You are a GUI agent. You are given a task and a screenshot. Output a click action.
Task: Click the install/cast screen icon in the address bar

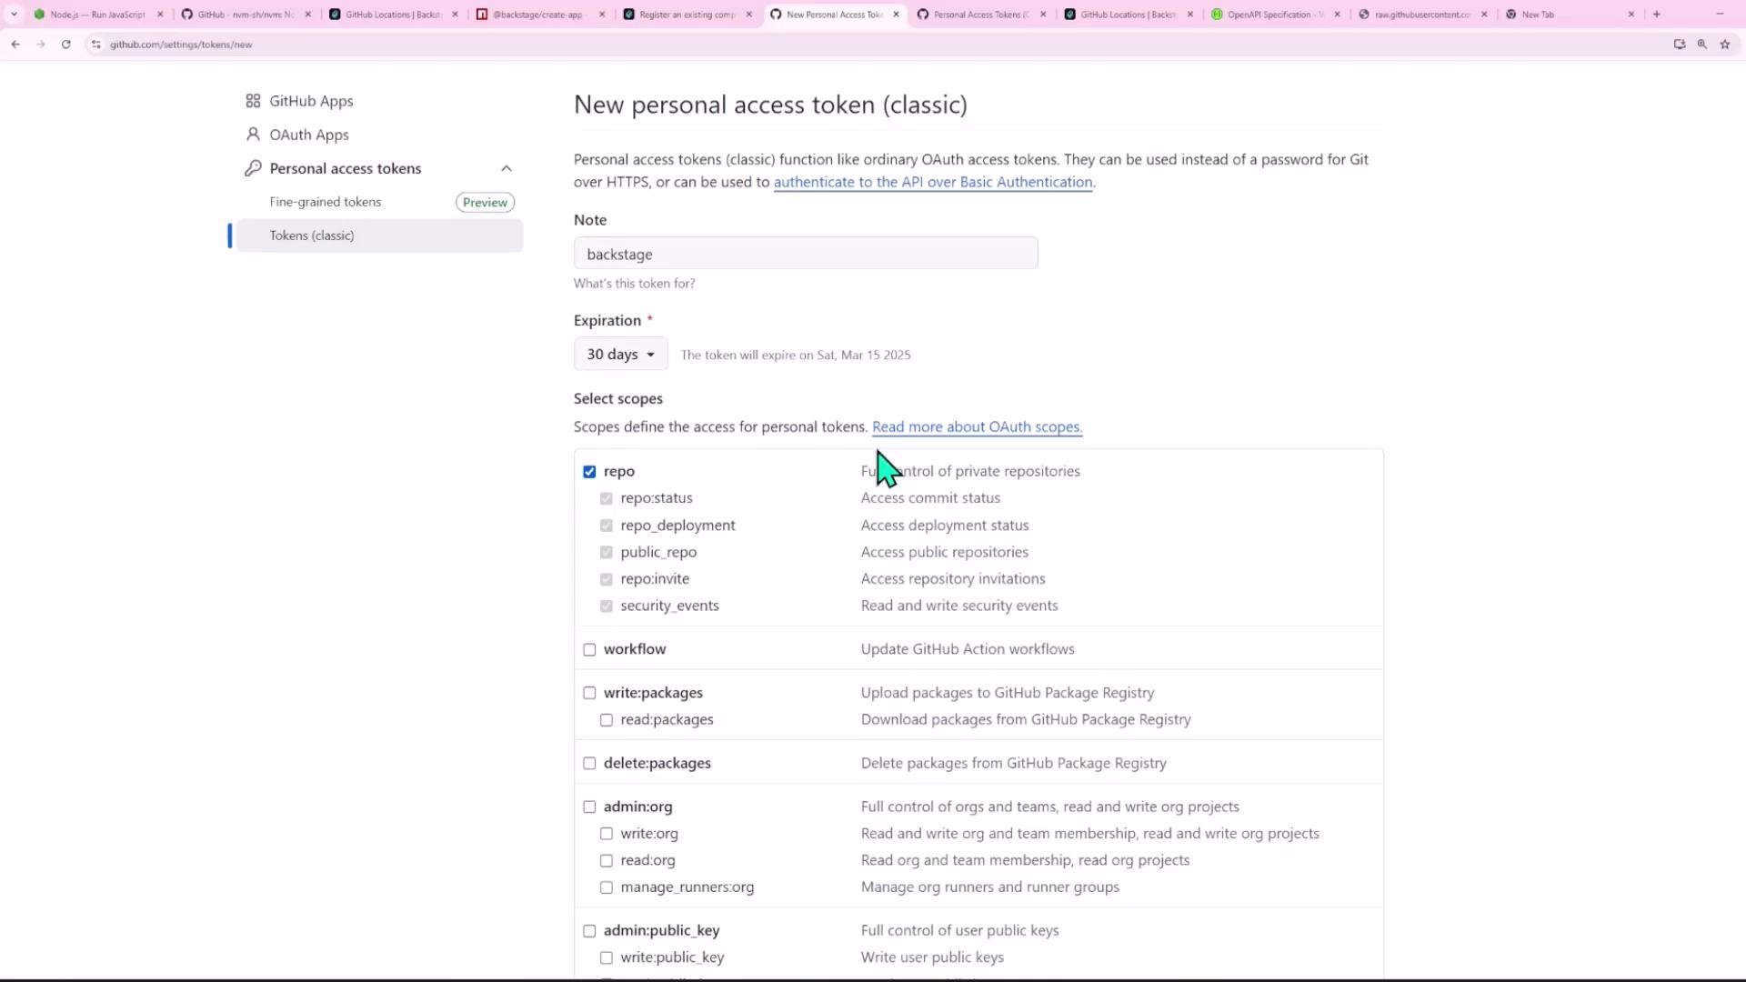[1680, 45]
